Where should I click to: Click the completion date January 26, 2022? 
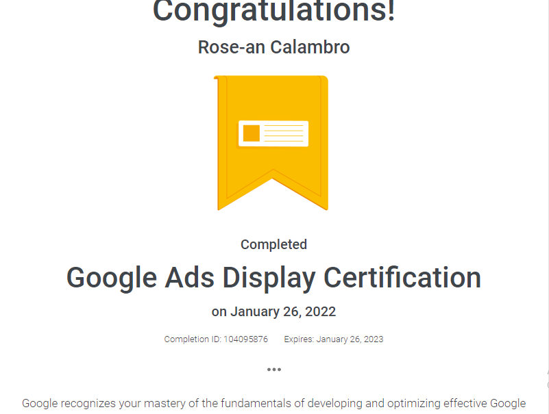click(273, 311)
